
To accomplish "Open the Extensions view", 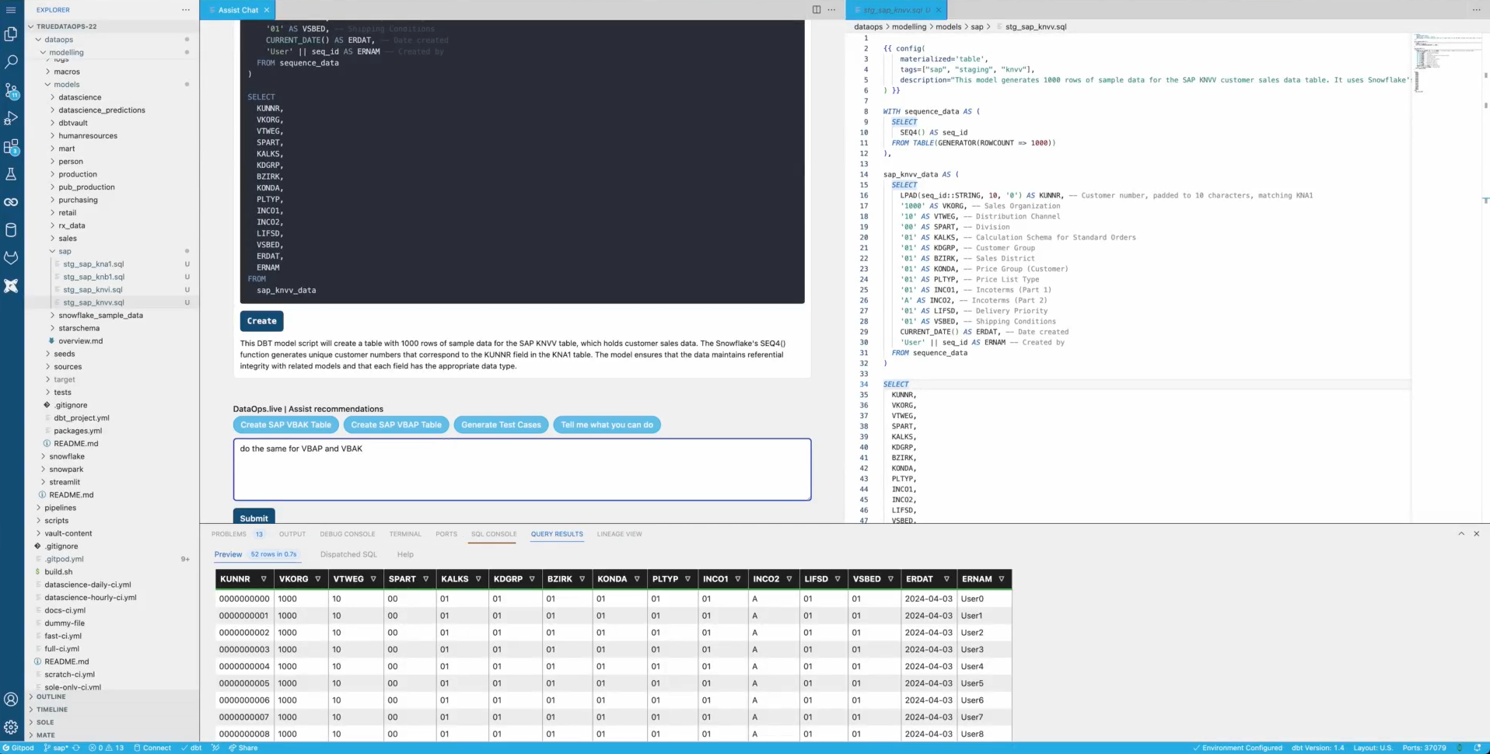I will click(11, 146).
